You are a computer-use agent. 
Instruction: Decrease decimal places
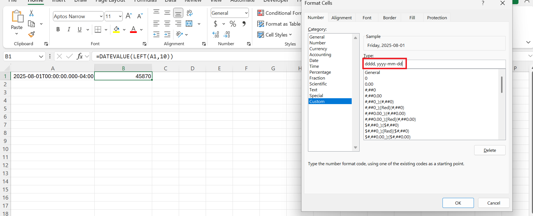[227, 35]
